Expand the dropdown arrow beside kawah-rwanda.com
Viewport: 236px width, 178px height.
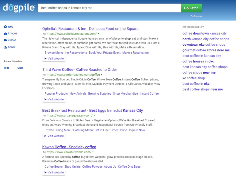pyautogui.click(x=93, y=152)
